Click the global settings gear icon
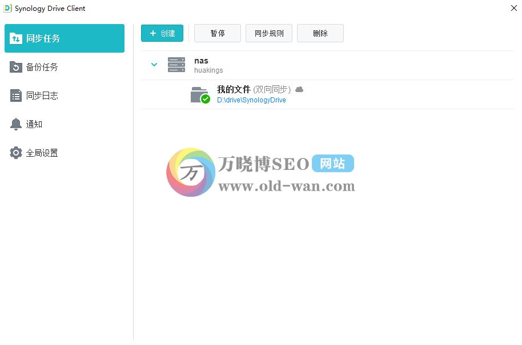This screenshot has width=522, height=345. (15, 153)
